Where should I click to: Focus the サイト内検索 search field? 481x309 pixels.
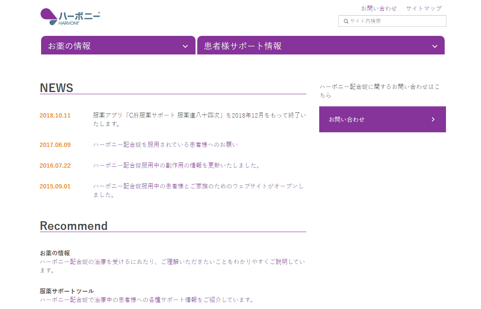(x=392, y=21)
